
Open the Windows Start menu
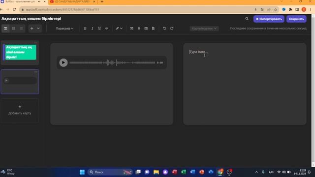pos(82,172)
